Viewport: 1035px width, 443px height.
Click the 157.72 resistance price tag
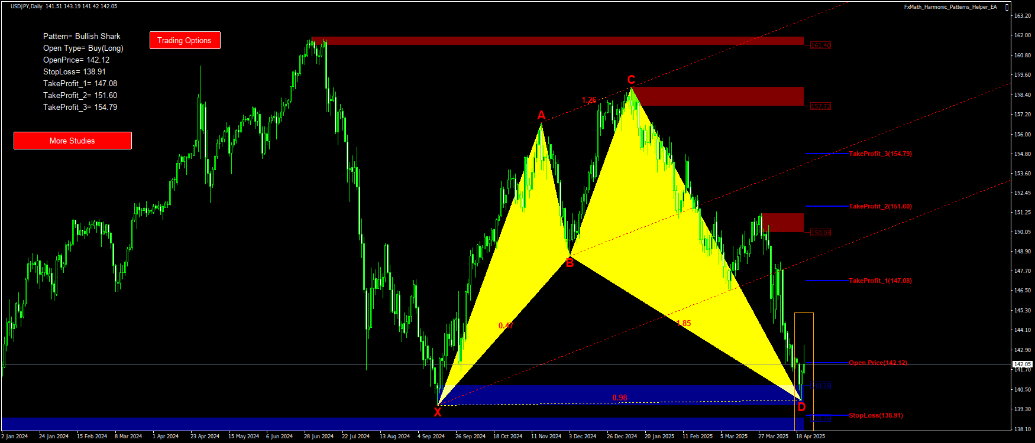(820, 106)
